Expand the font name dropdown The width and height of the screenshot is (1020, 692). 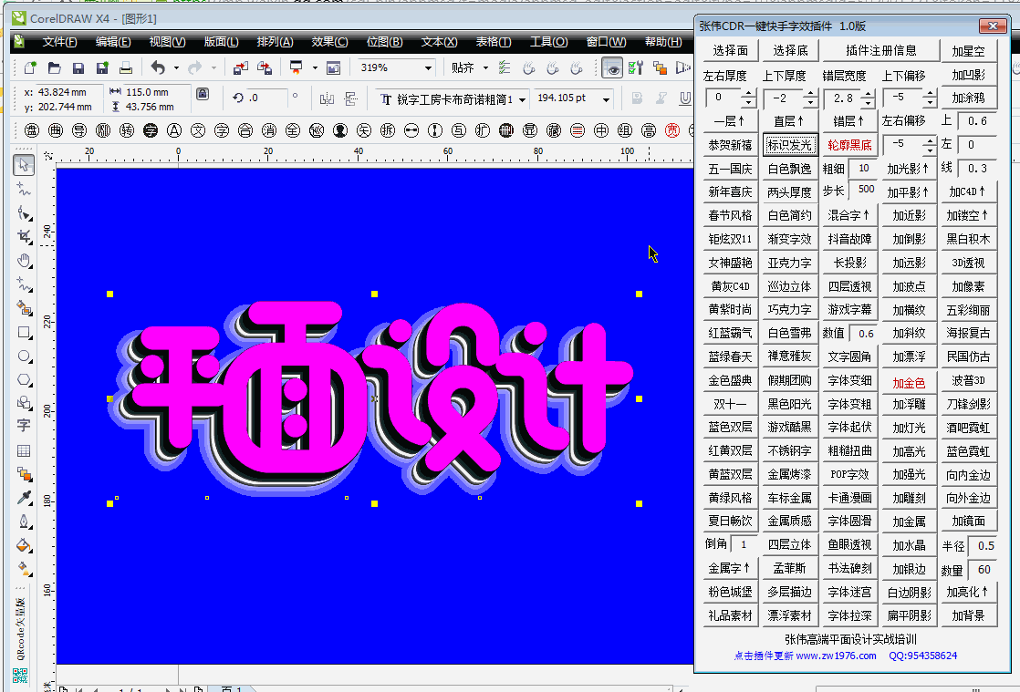click(523, 99)
